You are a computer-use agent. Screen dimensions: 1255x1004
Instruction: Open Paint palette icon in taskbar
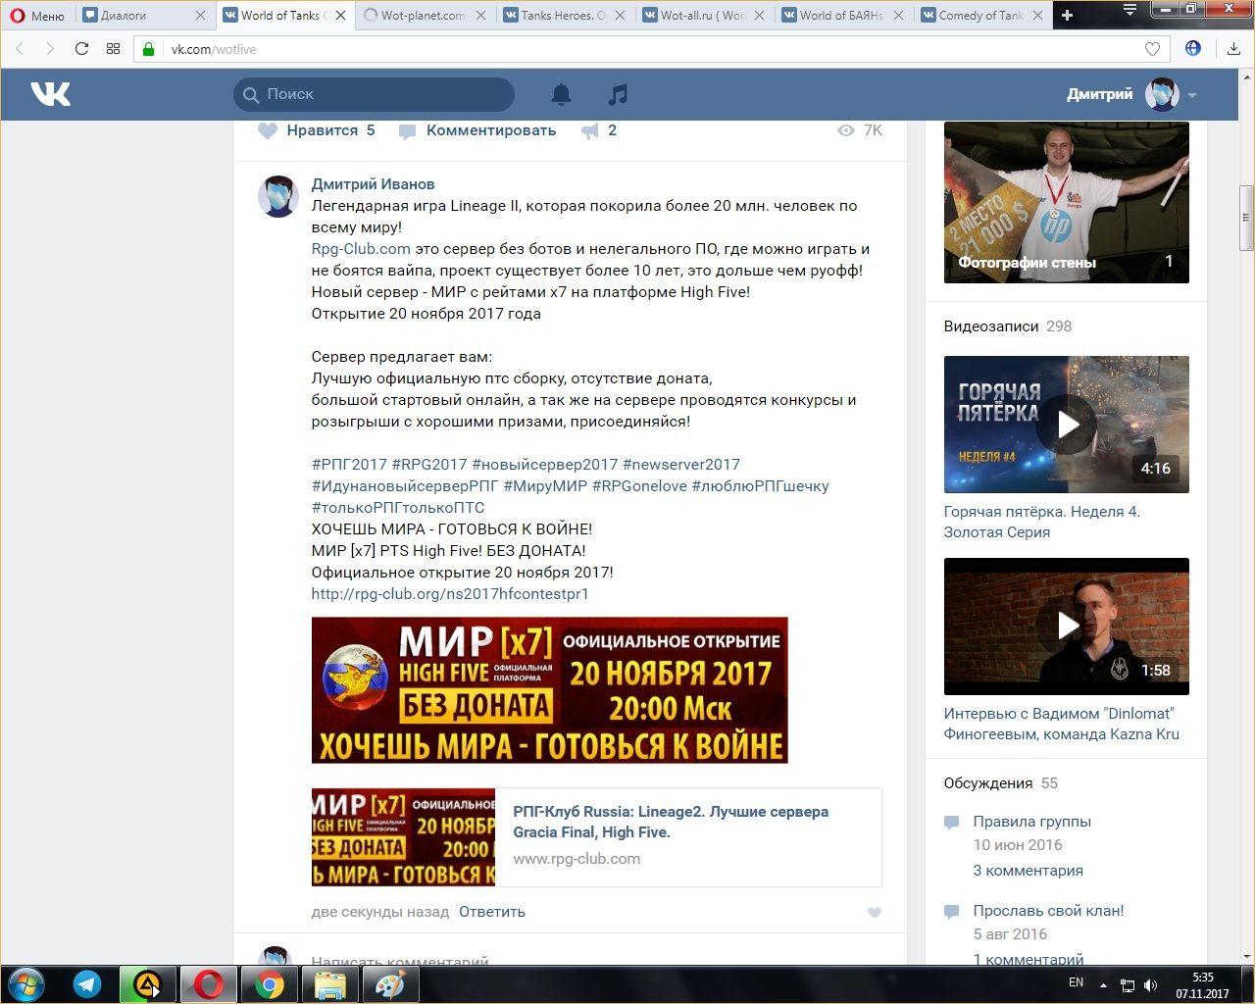click(x=390, y=984)
